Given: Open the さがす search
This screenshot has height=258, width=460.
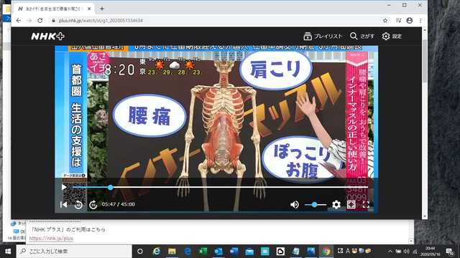Looking at the screenshot, I should click(362, 37).
